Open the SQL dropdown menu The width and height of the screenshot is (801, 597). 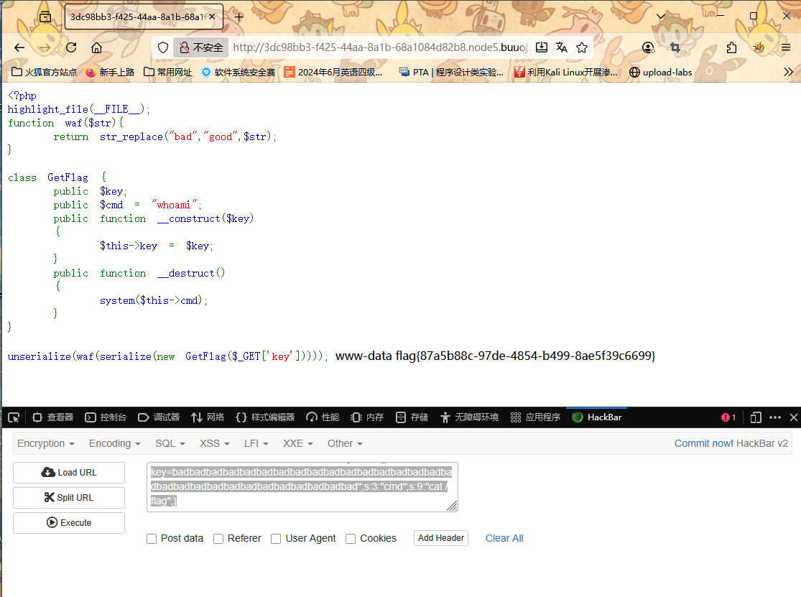(x=170, y=443)
